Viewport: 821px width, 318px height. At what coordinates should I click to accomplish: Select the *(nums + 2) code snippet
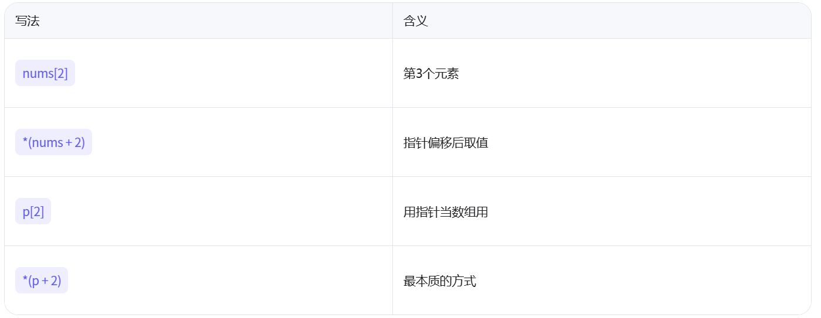tap(53, 142)
